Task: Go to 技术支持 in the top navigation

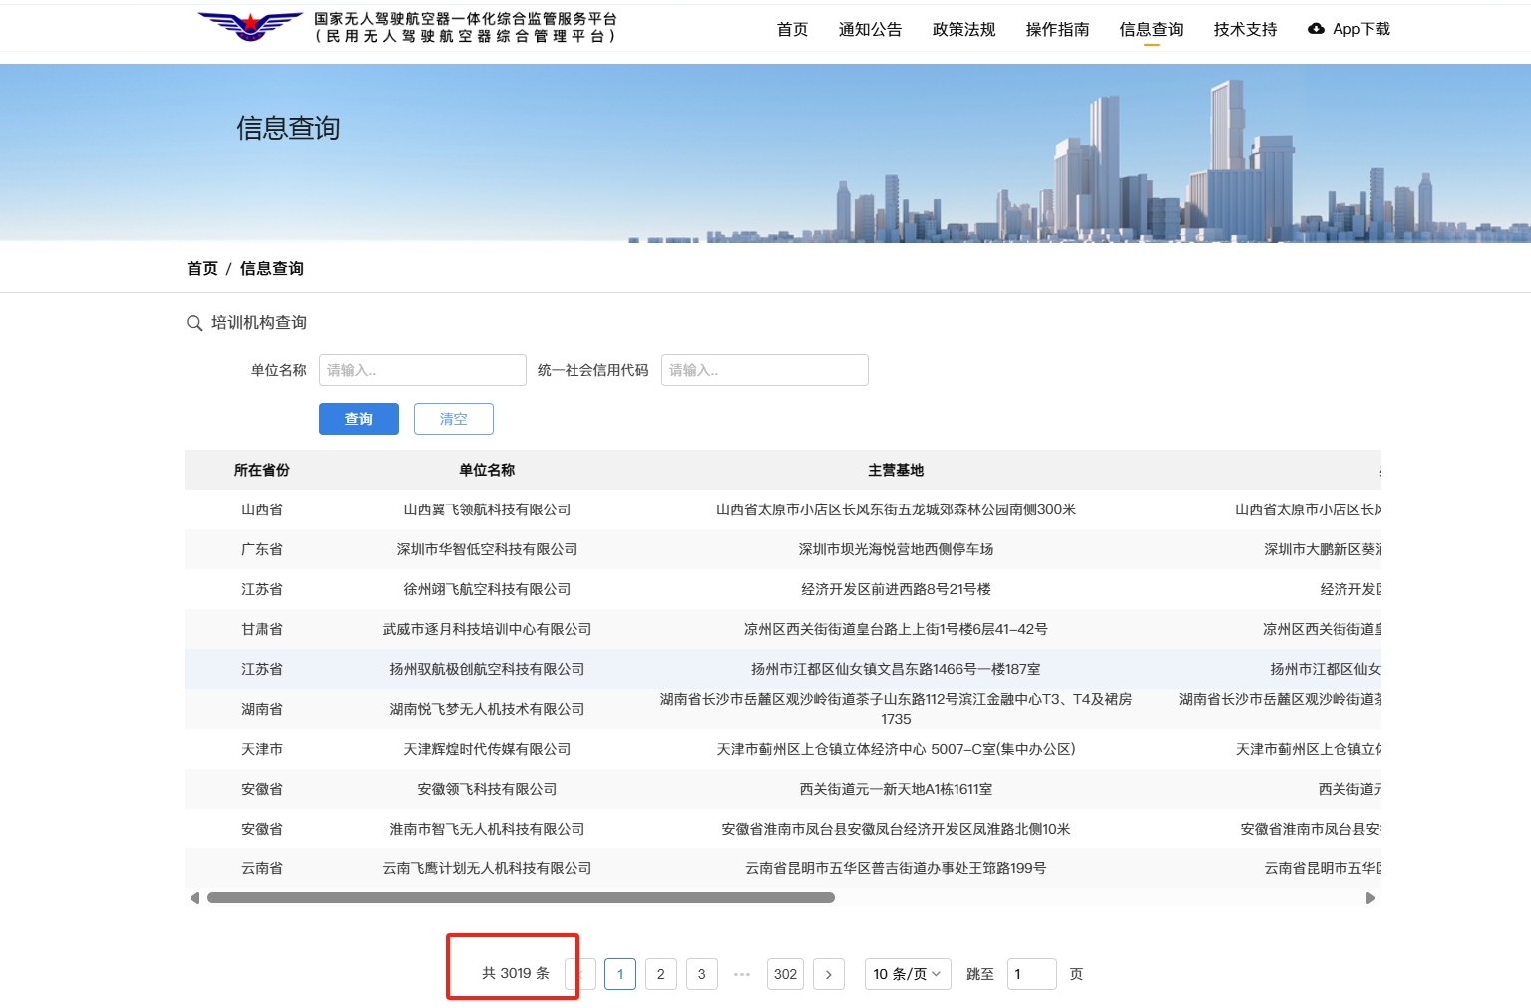Action: (1245, 30)
